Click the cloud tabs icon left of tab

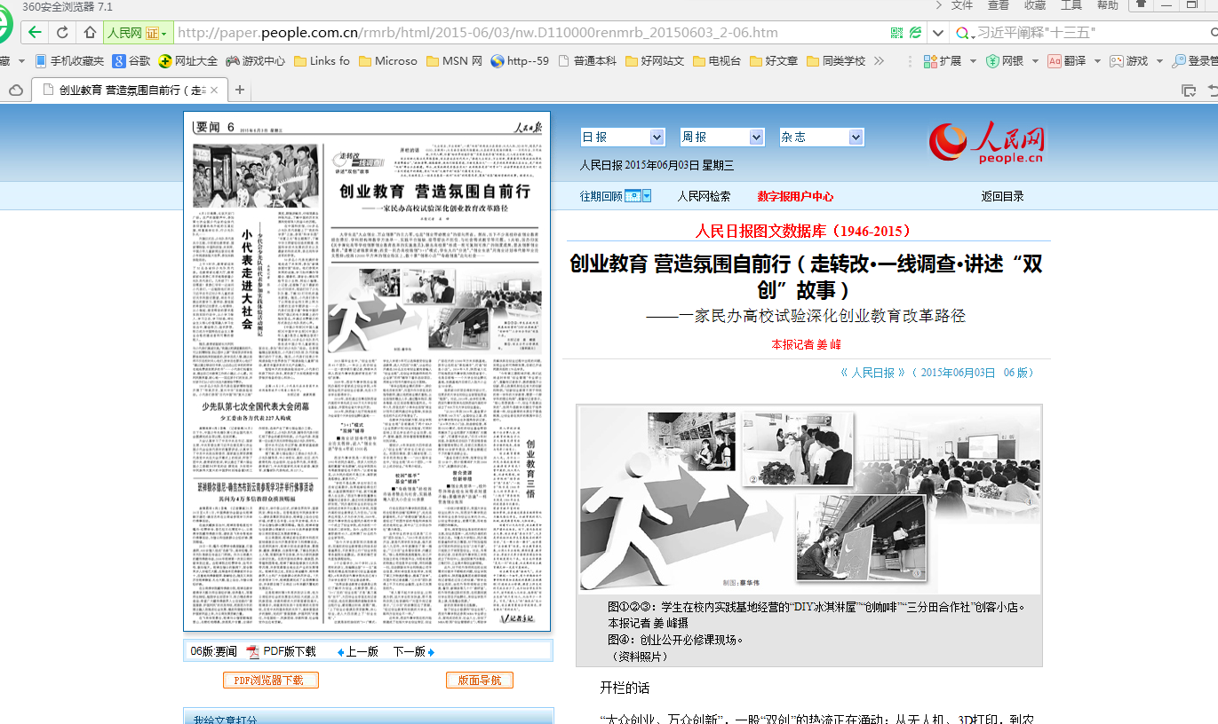[x=15, y=90]
